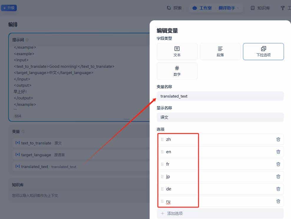Select the 段落 (Paragraph) field type icon
Image resolution: width=291 pixels, height=219 pixels.
pos(220,51)
